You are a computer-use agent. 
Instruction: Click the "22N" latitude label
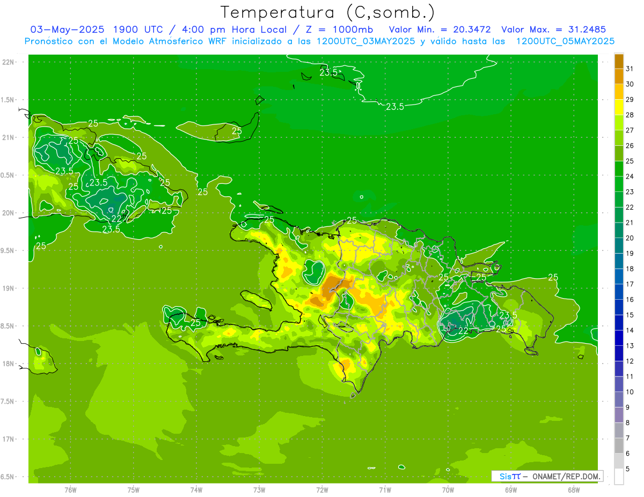[x=8, y=62]
